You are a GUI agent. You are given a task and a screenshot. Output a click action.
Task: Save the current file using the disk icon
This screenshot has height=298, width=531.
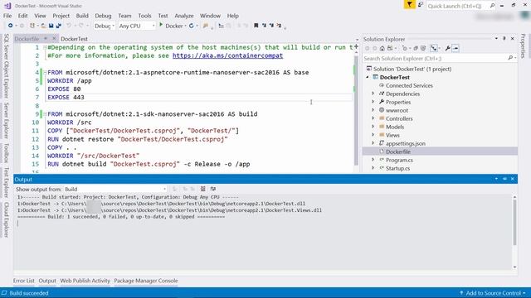point(51,26)
